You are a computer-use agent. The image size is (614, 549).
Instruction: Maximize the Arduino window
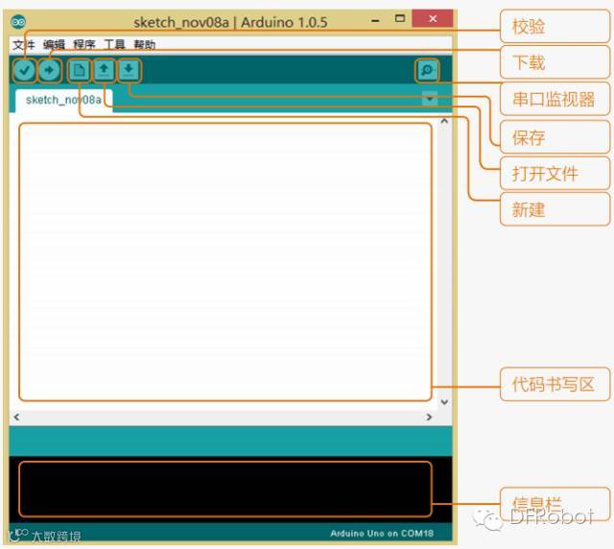pyautogui.click(x=399, y=18)
